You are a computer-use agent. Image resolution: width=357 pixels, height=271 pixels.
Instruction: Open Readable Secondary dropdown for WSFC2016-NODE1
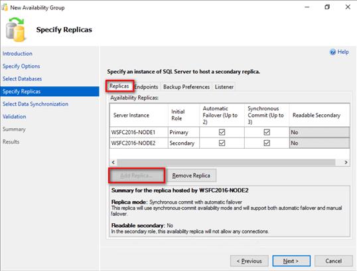pos(320,132)
